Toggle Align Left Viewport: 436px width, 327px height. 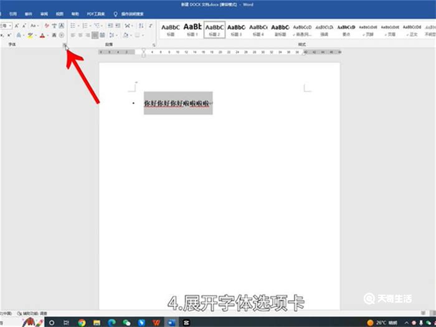tap(73, 36)
